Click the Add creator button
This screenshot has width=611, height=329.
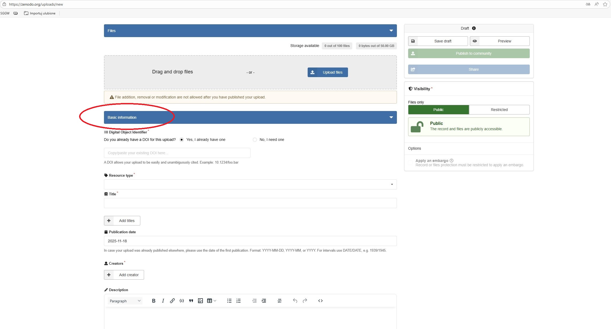coord(124,275)
